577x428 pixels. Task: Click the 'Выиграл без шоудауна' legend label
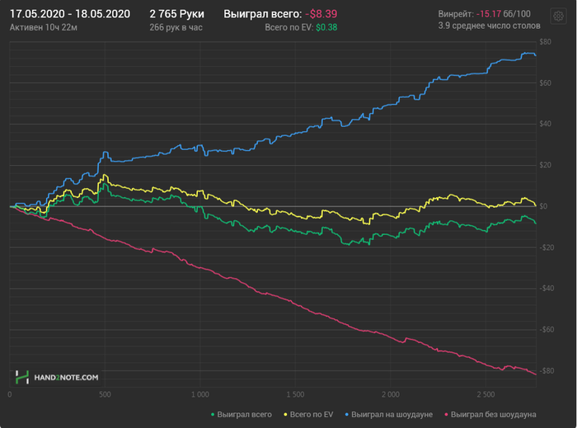click(x=494, y=415)
